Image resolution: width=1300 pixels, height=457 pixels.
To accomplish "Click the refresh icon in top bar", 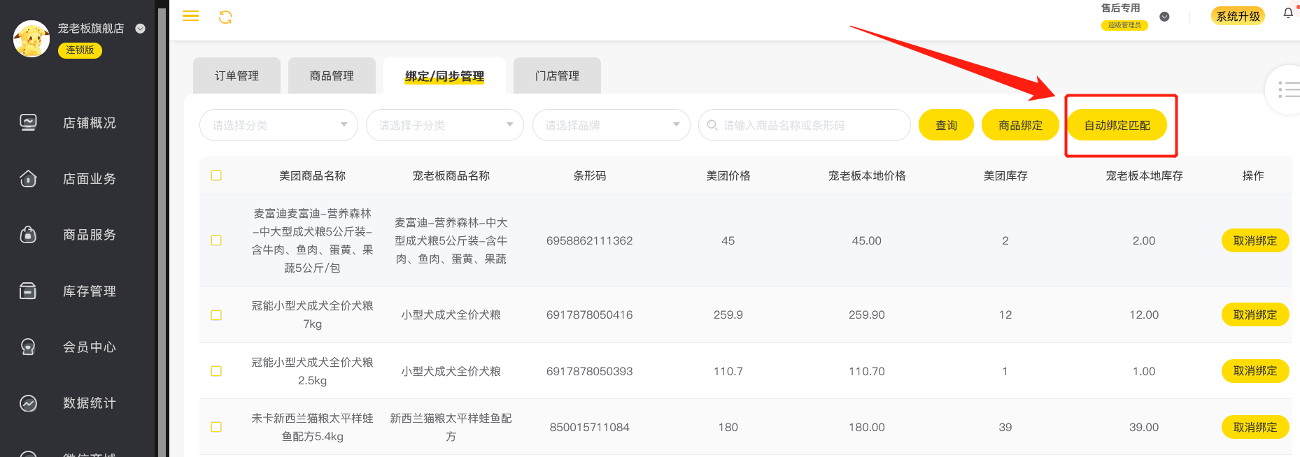I will pyautogui.click(x=225, y=17).
